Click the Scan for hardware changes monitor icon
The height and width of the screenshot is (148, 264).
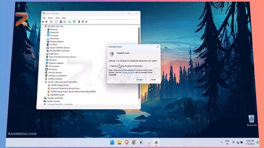point(74,22)
